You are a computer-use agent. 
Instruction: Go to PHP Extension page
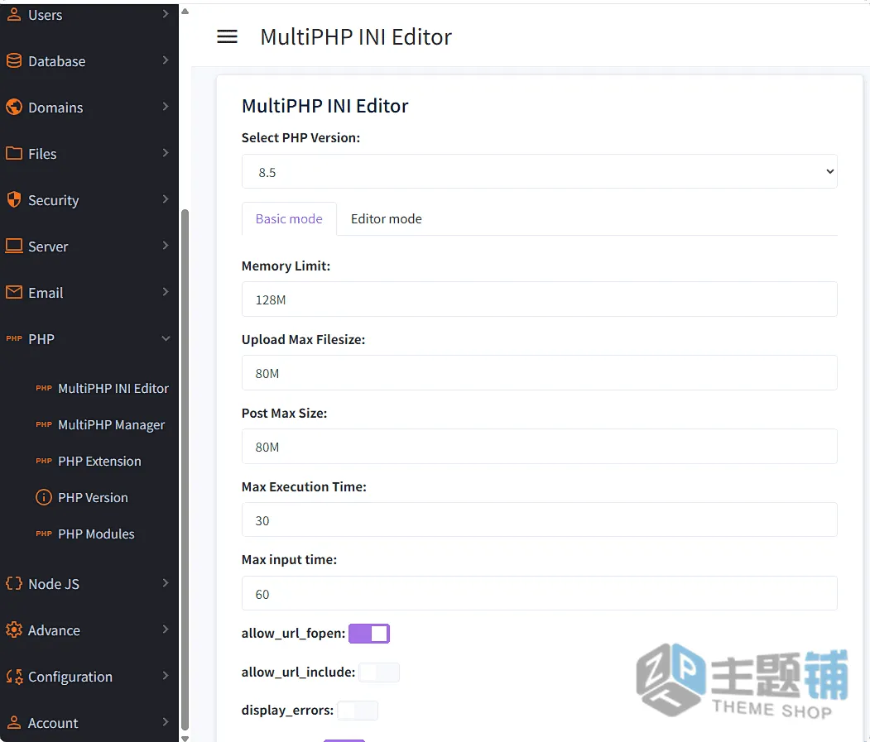pos(100,461)
